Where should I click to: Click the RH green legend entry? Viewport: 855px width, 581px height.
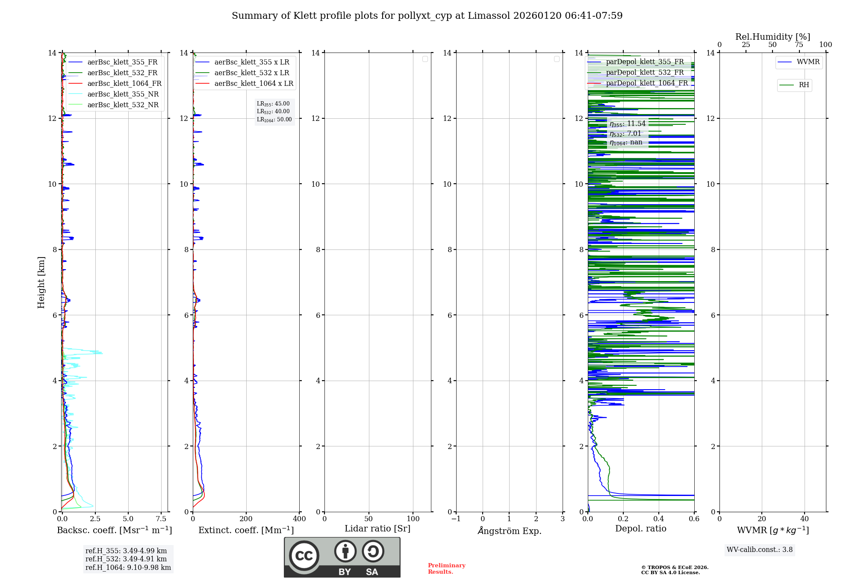pyautogui.click(x=803, y=85)
